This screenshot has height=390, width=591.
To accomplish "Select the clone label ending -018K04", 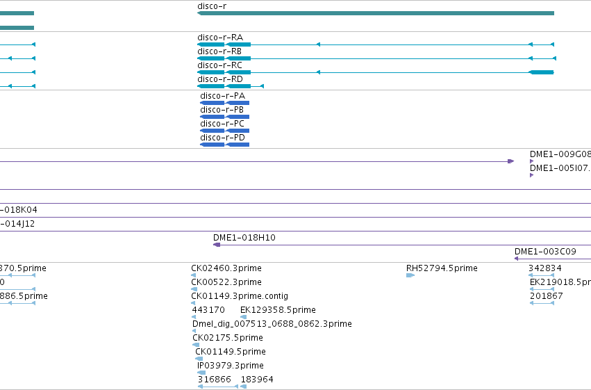I will 19,210.
